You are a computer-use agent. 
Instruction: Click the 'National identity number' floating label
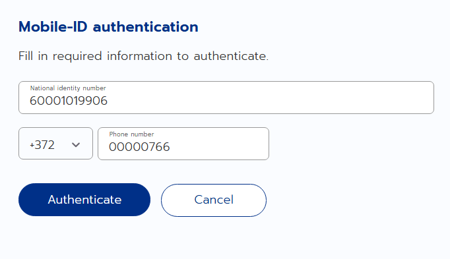68,88
